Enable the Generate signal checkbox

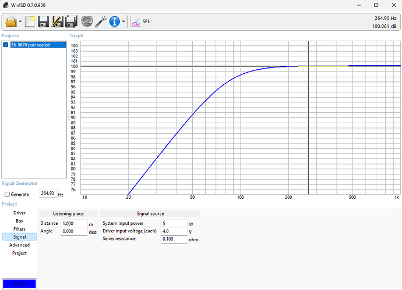tap(7, 194)
